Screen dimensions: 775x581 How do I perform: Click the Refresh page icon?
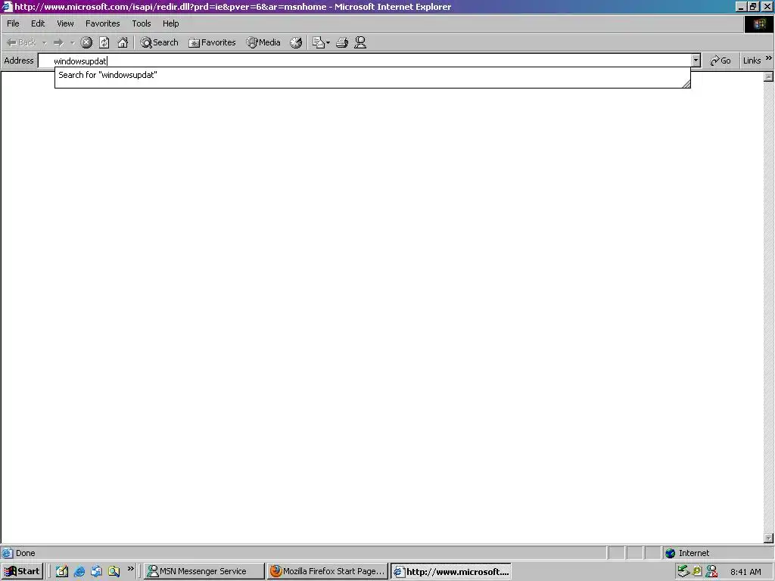(x=104, y=42)
